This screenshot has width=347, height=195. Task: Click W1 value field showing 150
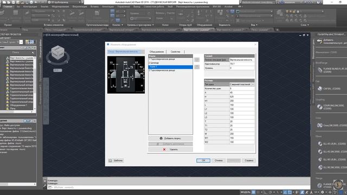[x=242, y=138]
